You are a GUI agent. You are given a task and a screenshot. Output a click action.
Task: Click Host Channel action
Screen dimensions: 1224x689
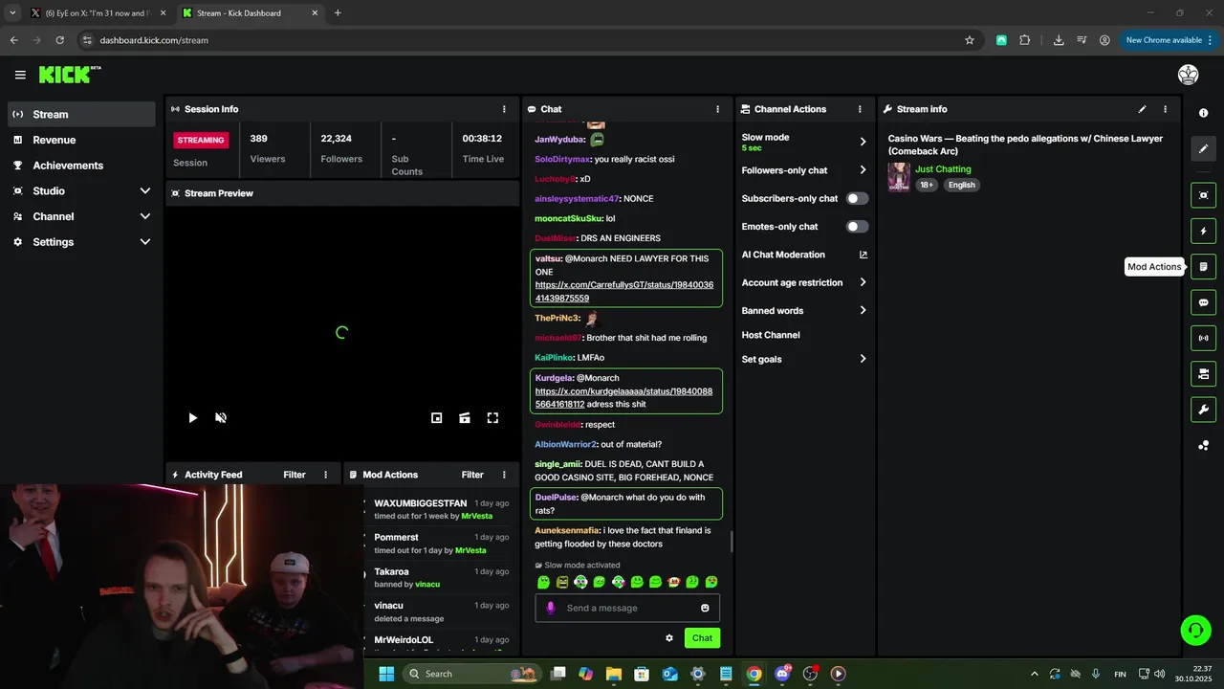pos(771,335)
